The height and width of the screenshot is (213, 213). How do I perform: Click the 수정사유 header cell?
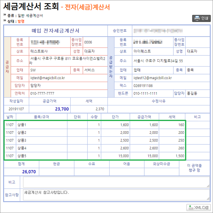tap(159, 101)
